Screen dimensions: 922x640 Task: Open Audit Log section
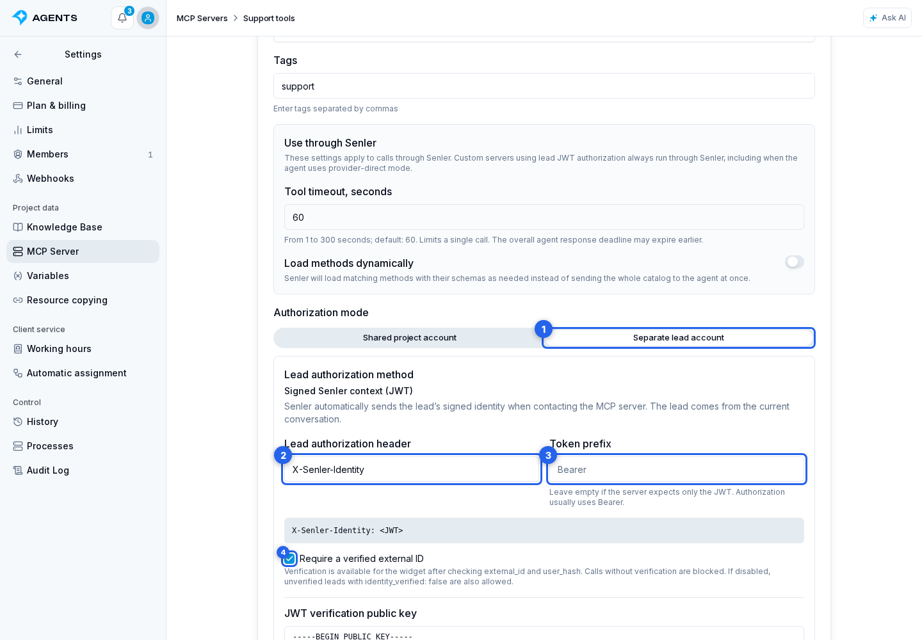83,470
